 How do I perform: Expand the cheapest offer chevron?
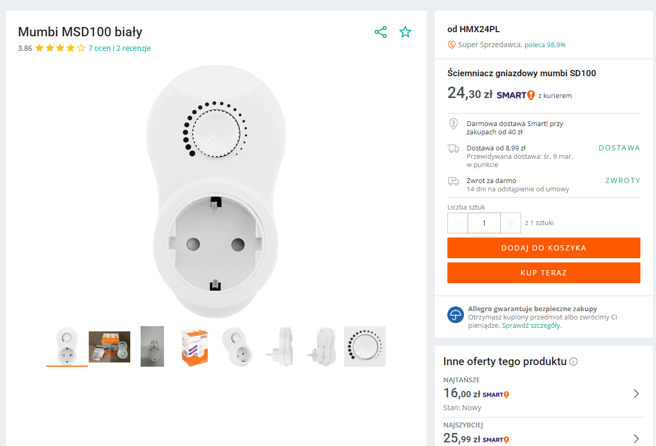636,394
